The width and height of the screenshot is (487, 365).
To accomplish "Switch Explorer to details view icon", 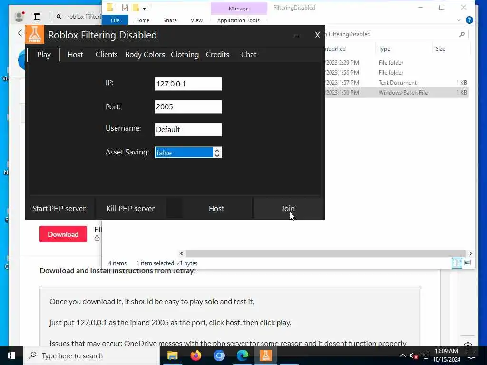I will 457,263.
